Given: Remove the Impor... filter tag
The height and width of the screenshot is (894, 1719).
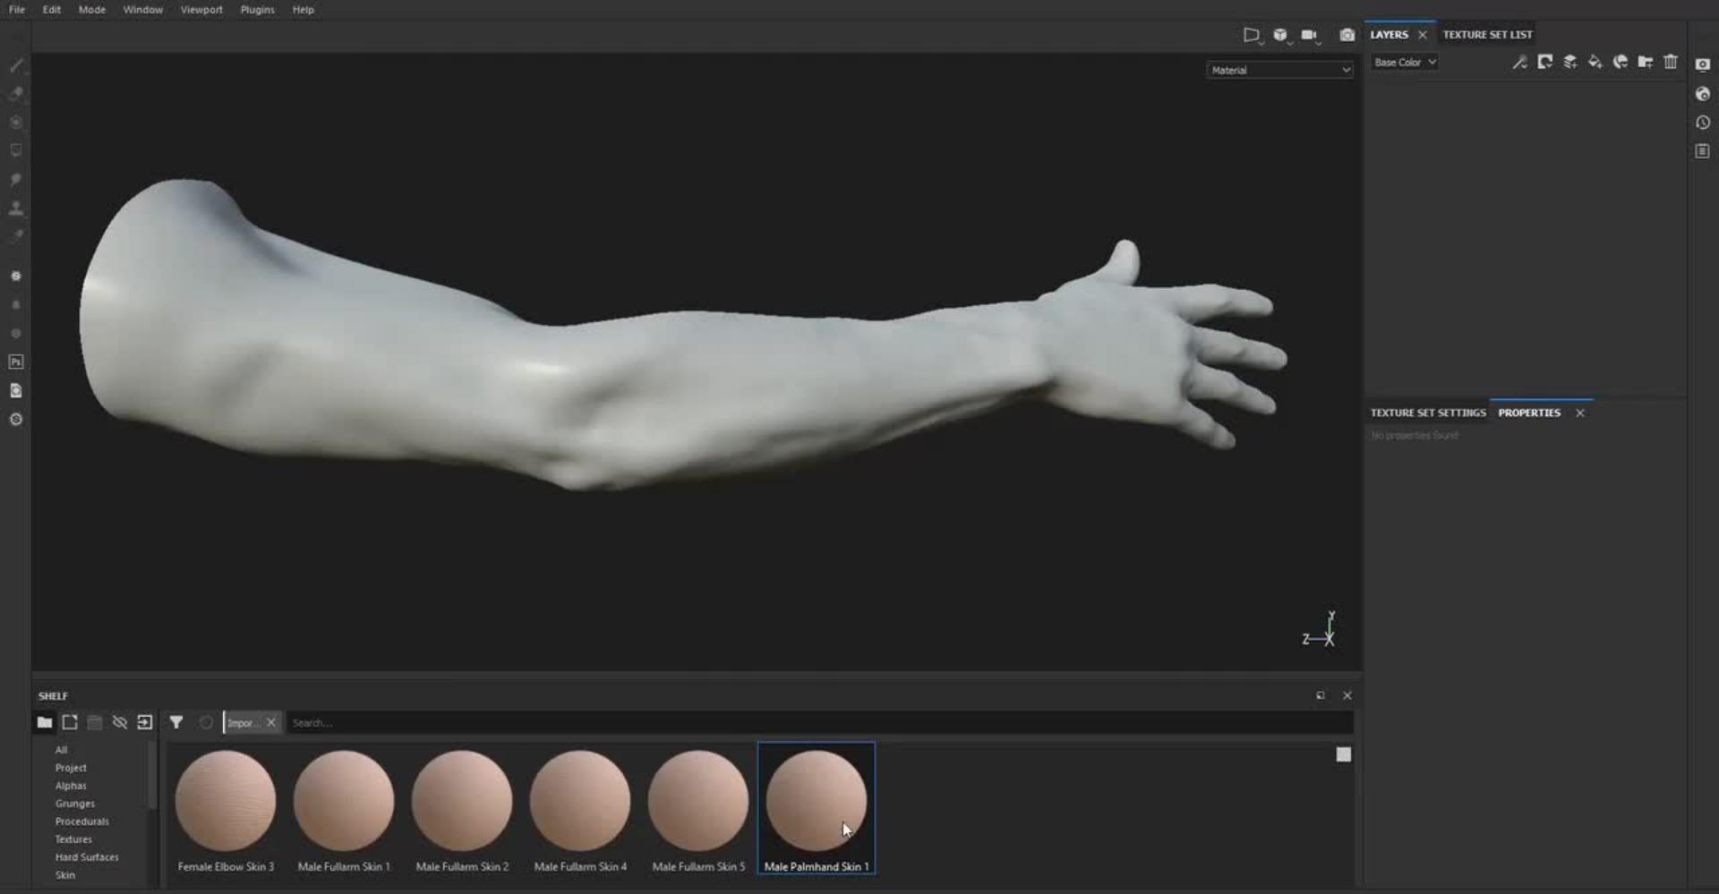Looking at the screenshot, I should click(x=271, y=722).
